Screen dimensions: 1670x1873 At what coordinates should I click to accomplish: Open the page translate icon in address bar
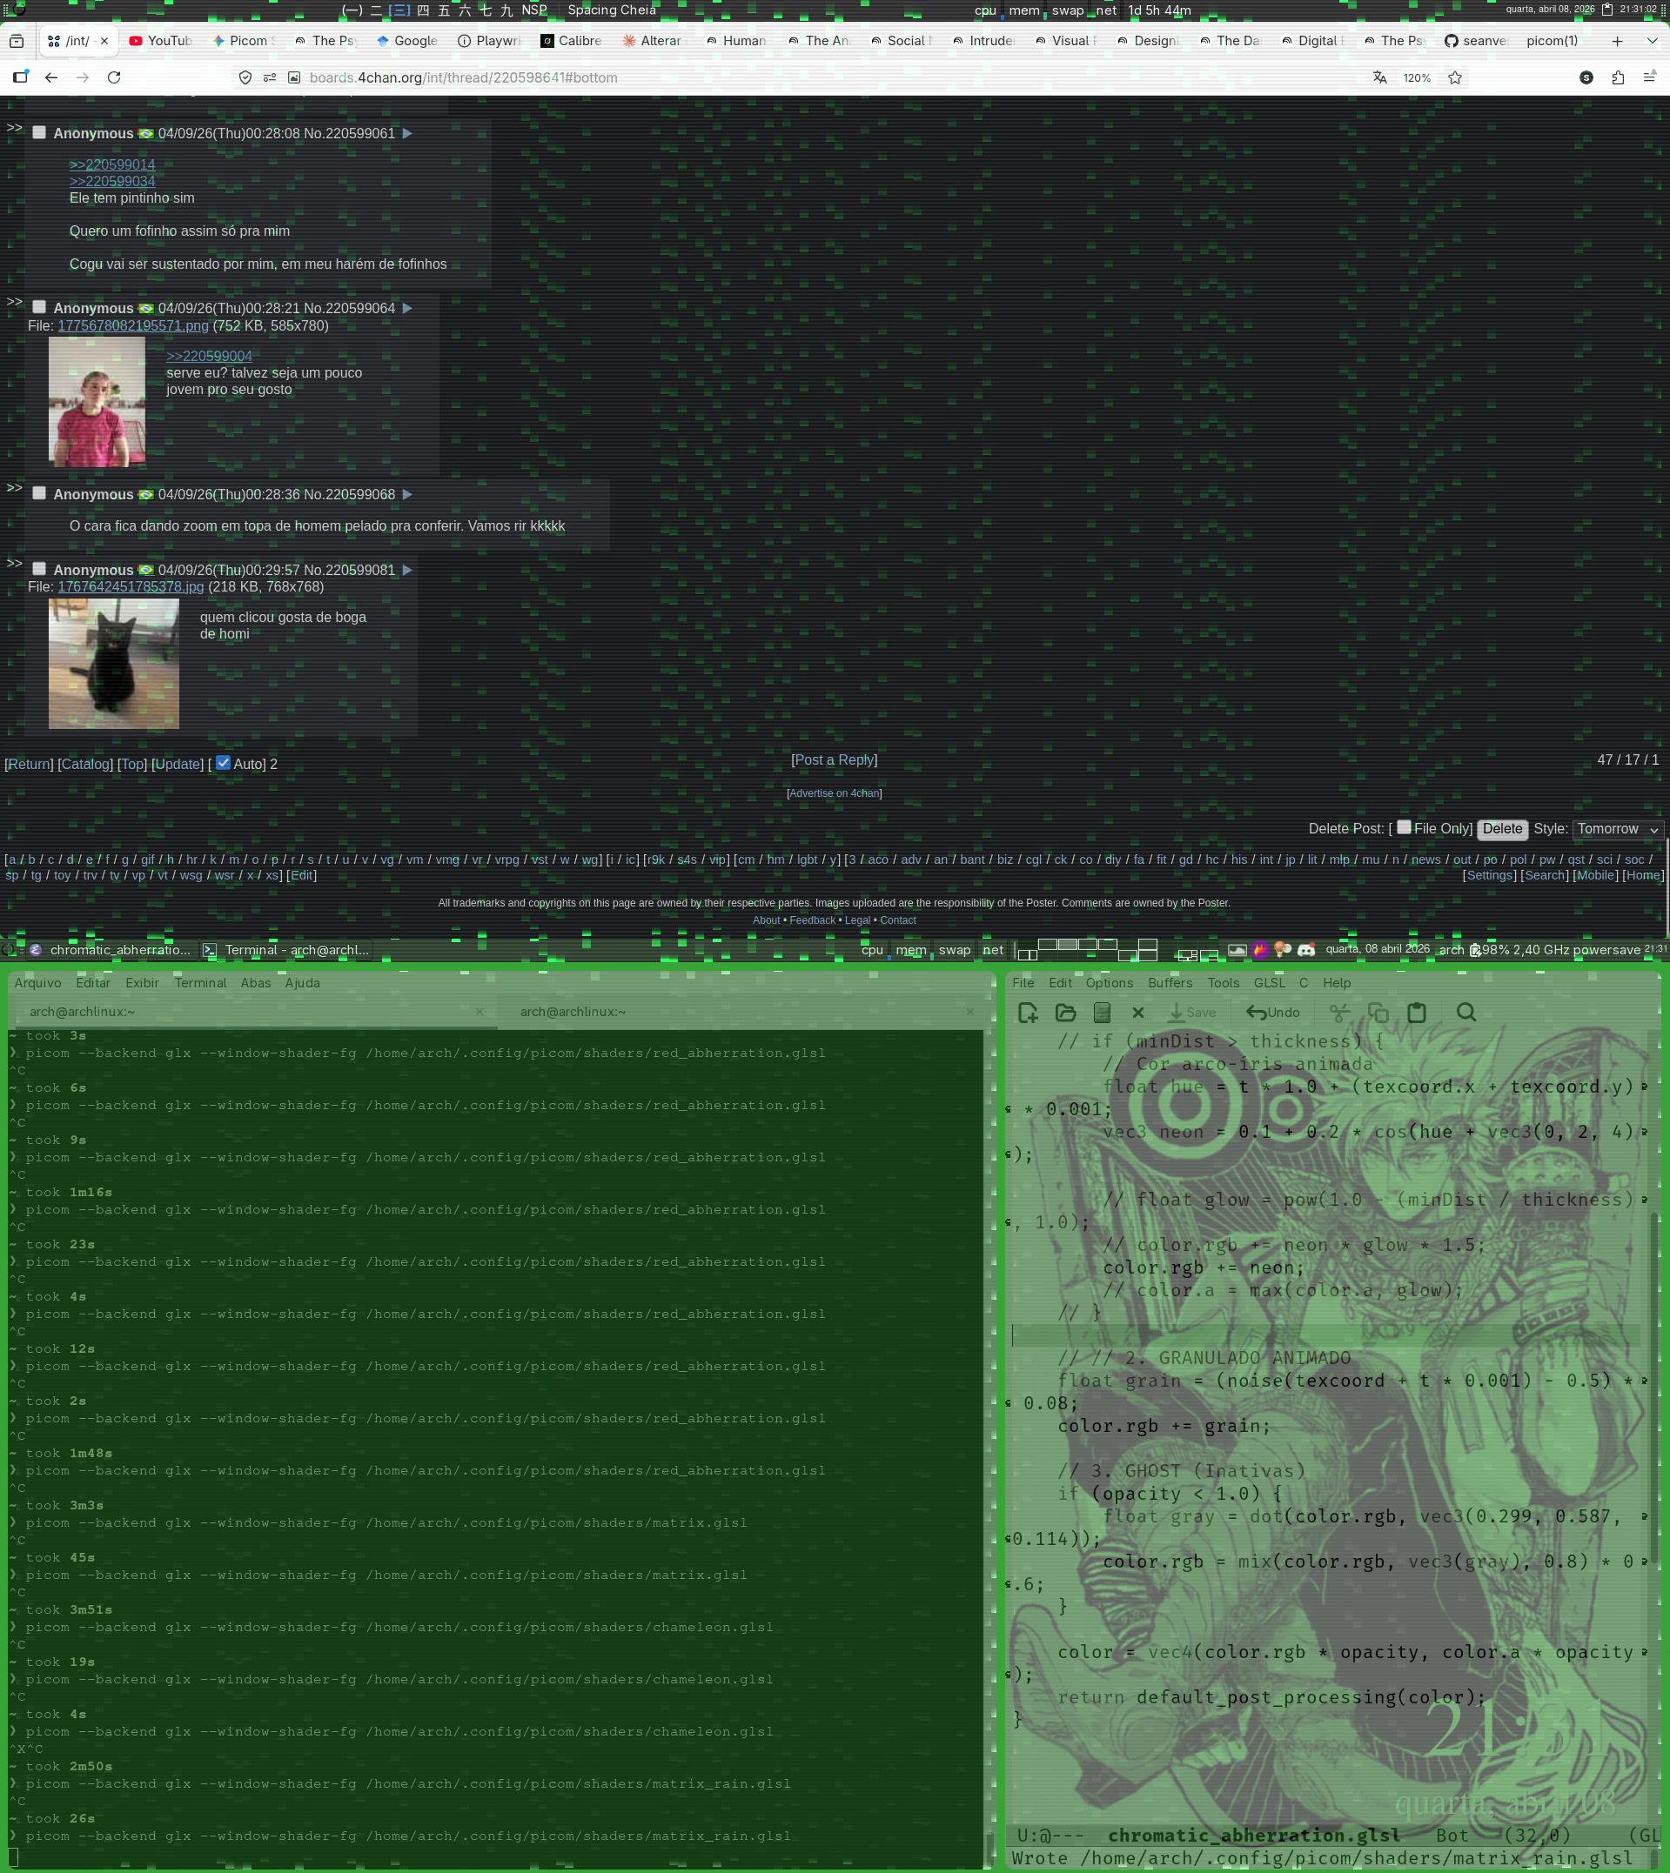point(1379,78)
